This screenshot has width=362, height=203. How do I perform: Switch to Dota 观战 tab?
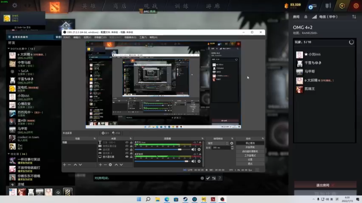(151, 6)
